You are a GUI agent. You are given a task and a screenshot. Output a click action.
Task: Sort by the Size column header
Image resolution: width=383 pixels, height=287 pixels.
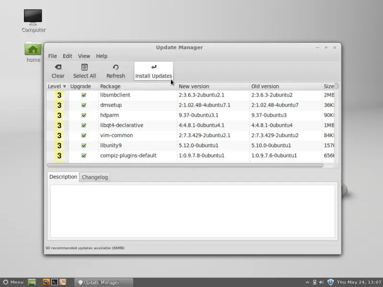click(x=328, y=87)
